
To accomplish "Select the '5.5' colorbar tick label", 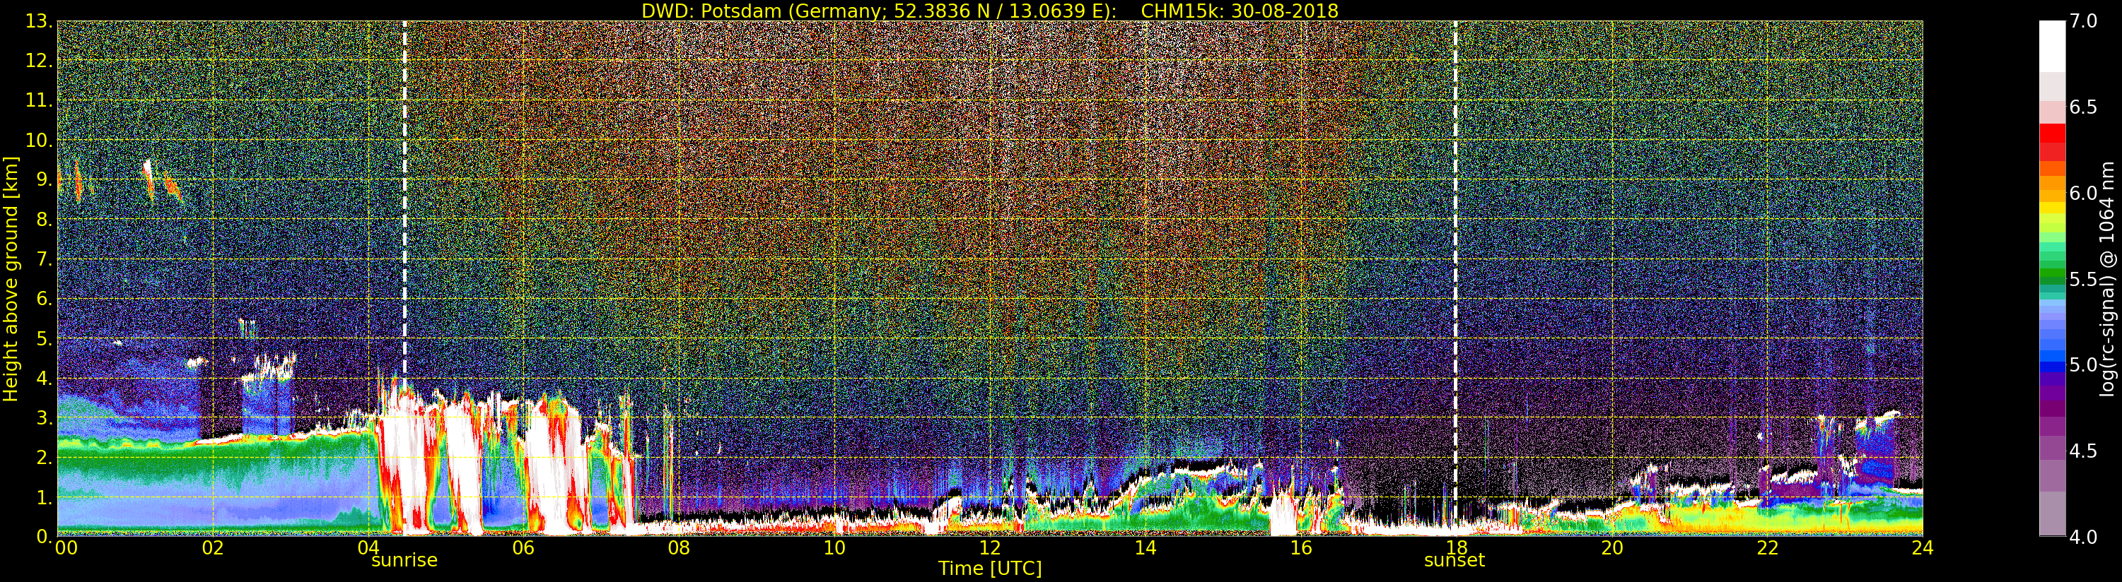I will pyautogui.click(x=2083, y=280).
